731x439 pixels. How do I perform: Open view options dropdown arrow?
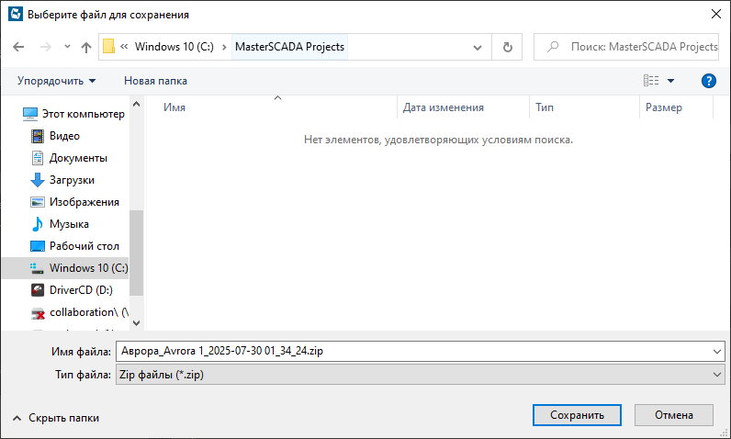[671, 81]
